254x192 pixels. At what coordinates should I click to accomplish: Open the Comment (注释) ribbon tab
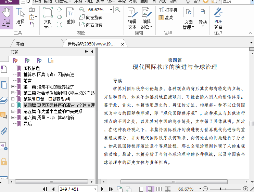pos(78,2)
